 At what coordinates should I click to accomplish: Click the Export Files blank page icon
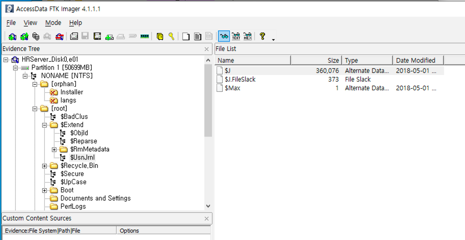pyautogui.click(x=186, y=36)
